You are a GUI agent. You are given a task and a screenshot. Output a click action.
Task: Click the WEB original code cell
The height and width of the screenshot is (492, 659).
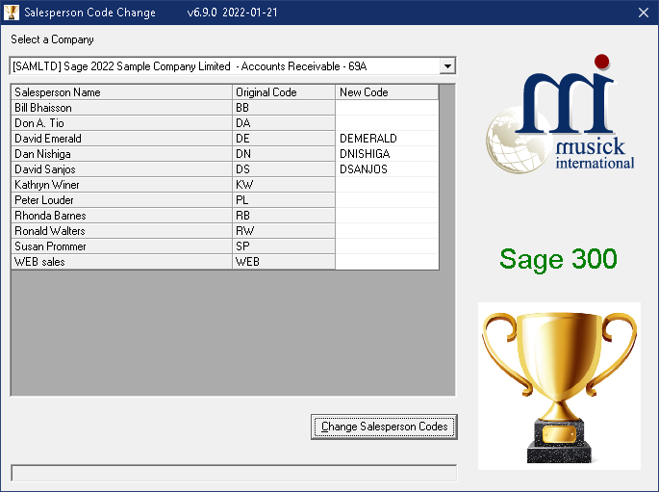coord(284,262)
